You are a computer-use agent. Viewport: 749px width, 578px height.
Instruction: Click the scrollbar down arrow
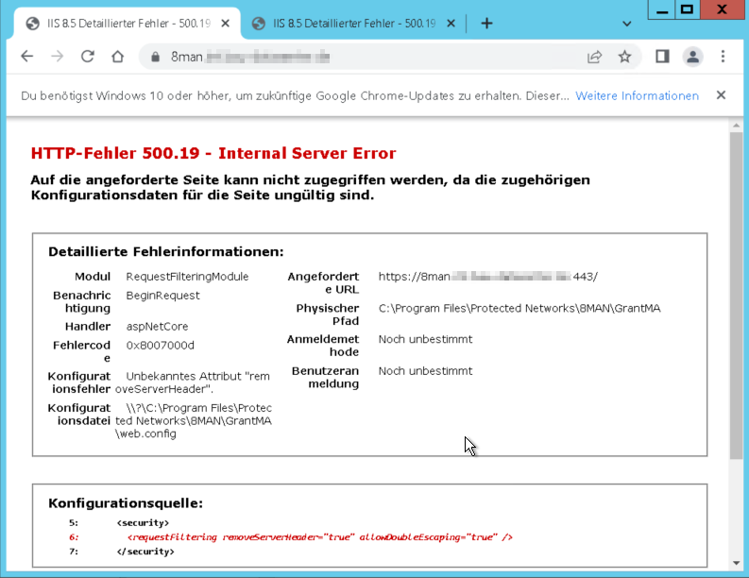click(x=736, y=563)
